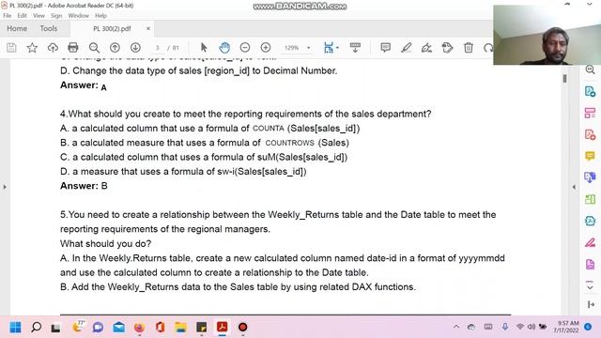Open the purple file sidebar icon
This screenshot has width=601, height=338.
point(590,264)
